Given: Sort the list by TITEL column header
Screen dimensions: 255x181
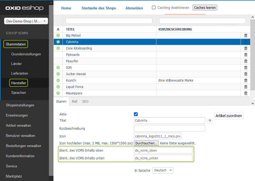Looking at the screenshot, I should click(x=70, y=29).
